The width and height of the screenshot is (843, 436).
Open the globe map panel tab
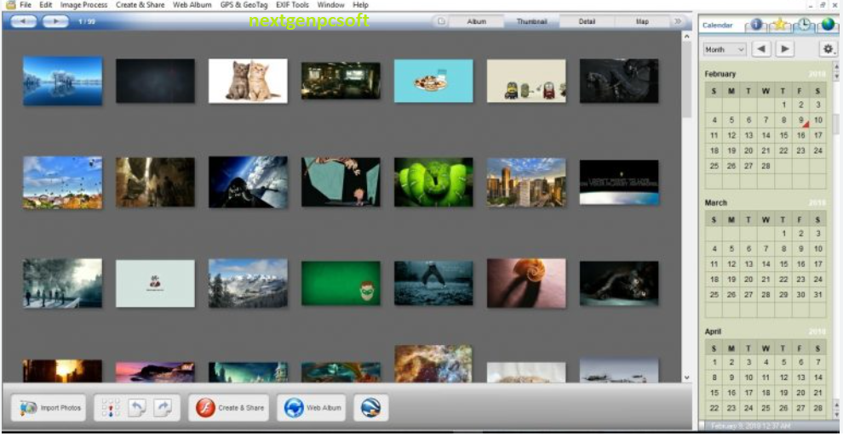(x=827, y=25)
